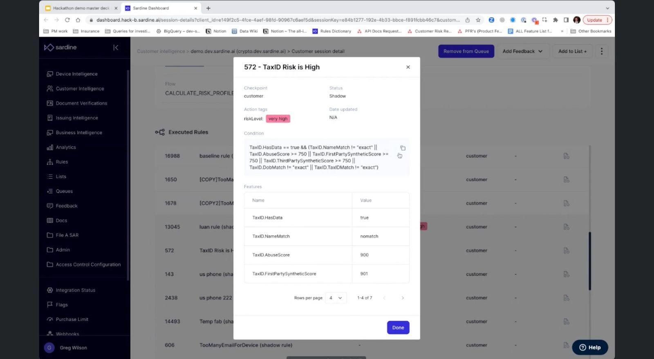Open the Help widget

tap(590, 348)
